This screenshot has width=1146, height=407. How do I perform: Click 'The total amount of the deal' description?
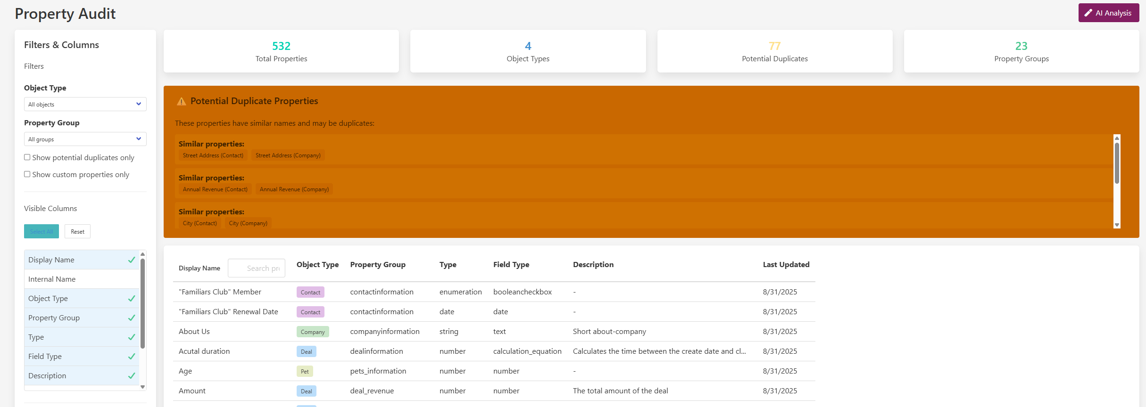point(620,391)
